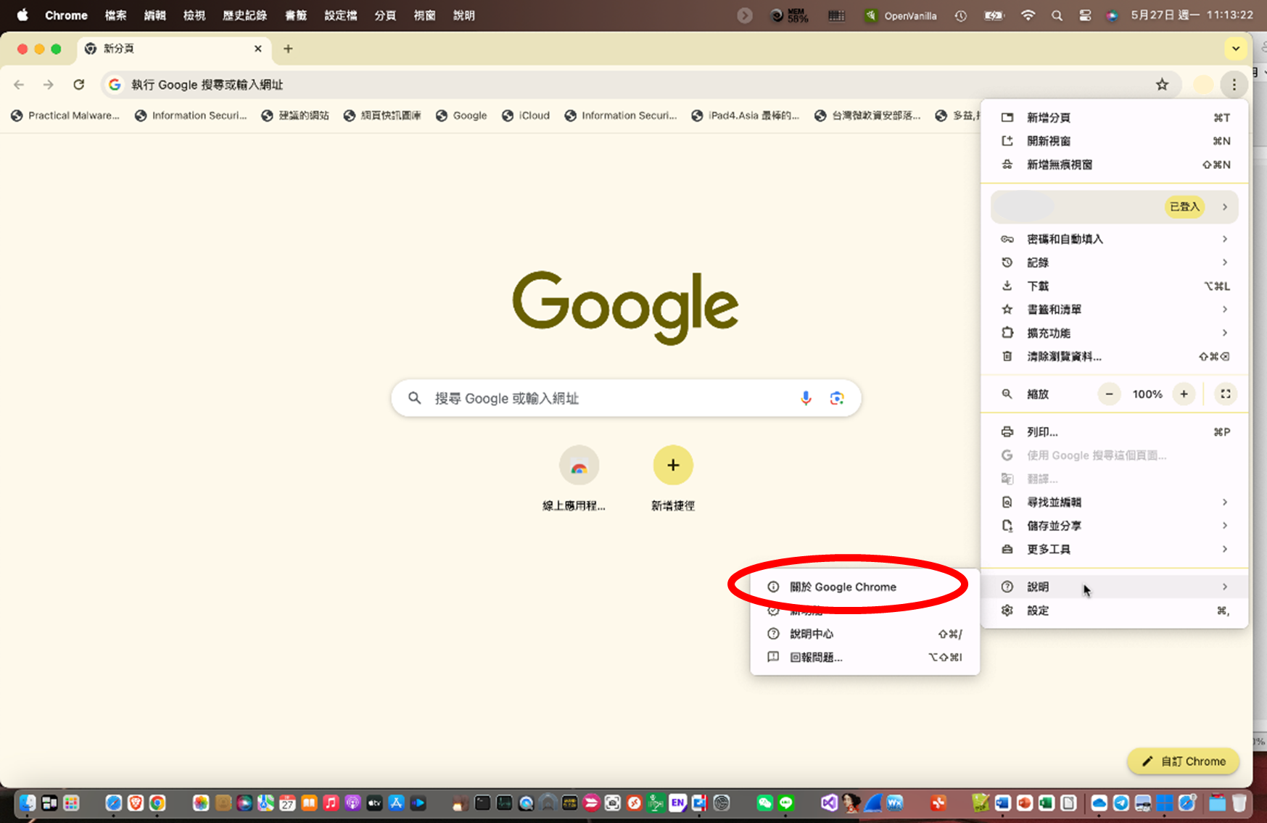The height and width of the screenshot is (823, 1267).
Task: Enter full screen via zoom row icon
Action: 1225,394
